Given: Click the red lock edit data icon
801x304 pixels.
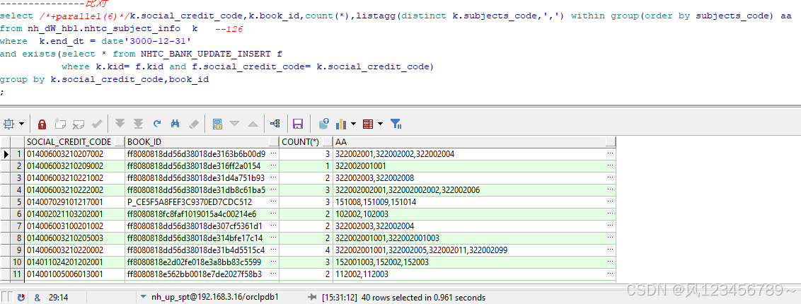Looking at the screenshot, I should click(x=42, y=124).
